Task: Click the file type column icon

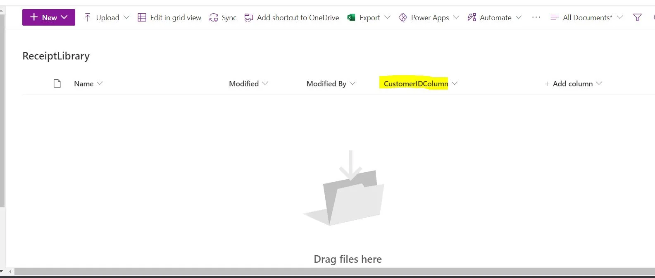Action: click(57, 83)
